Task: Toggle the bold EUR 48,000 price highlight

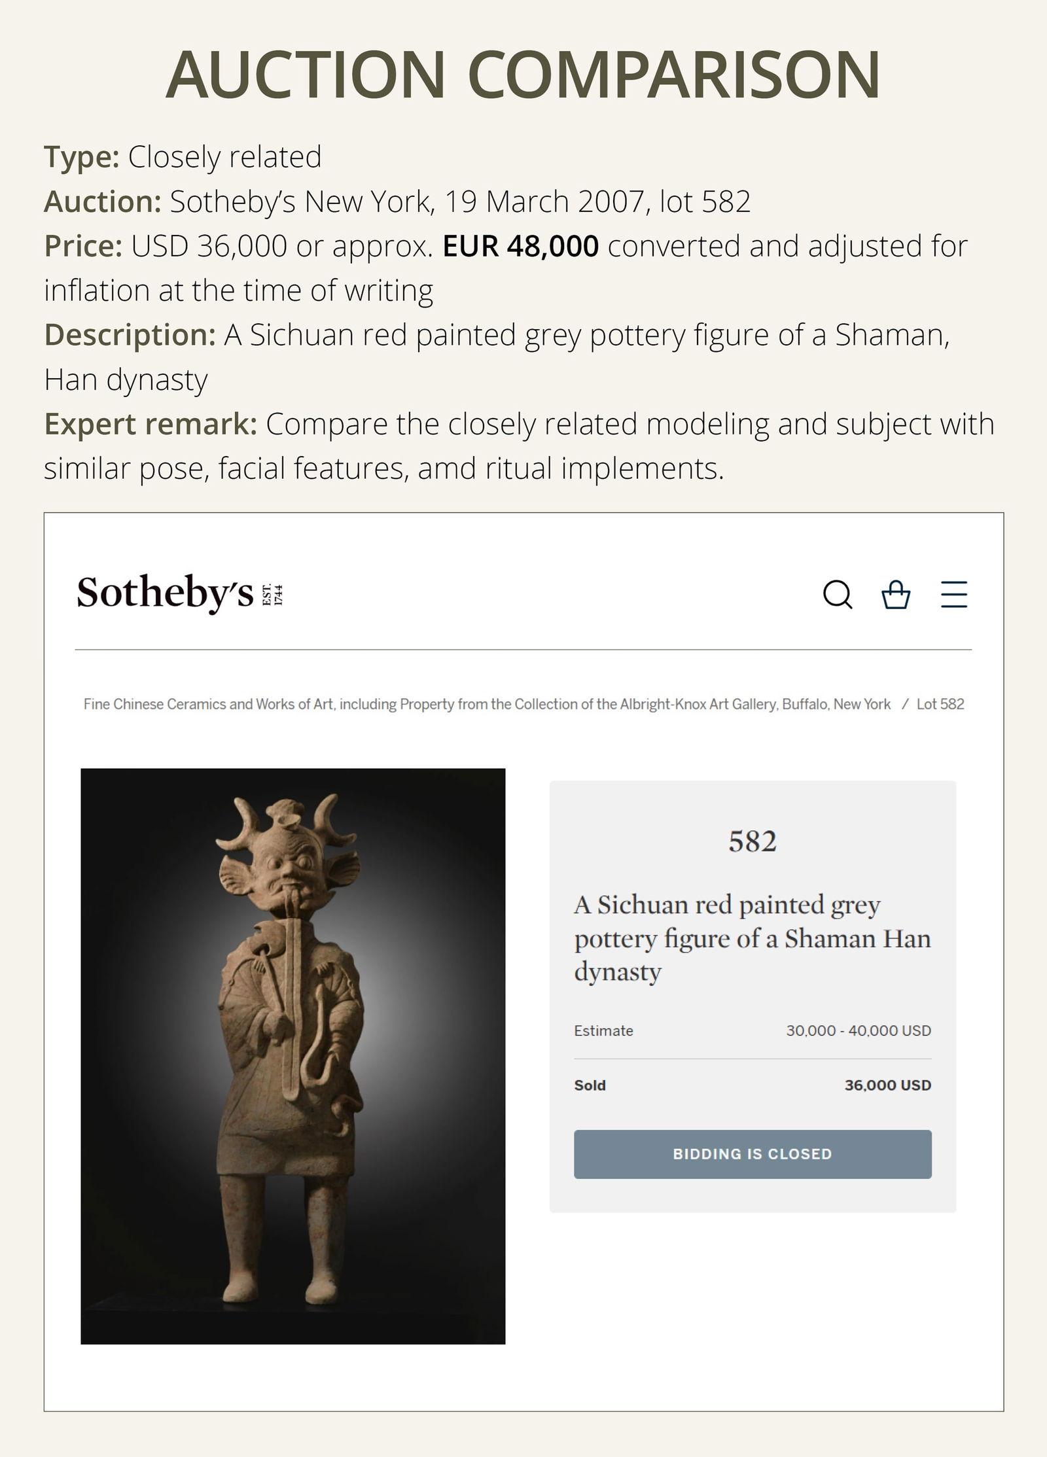Action: (x=520, y=247)
